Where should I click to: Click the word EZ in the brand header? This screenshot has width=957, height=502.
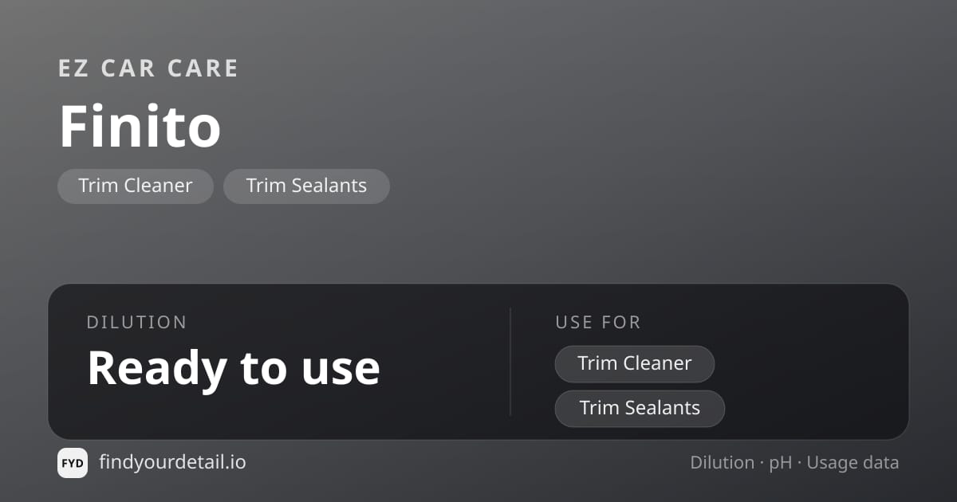[73, 69]
